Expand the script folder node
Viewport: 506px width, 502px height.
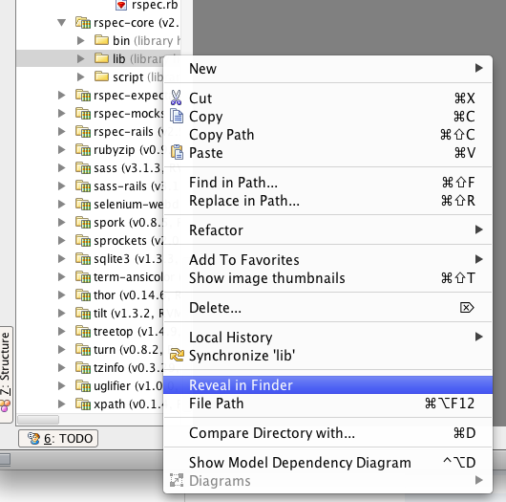[x=81, y=76]
